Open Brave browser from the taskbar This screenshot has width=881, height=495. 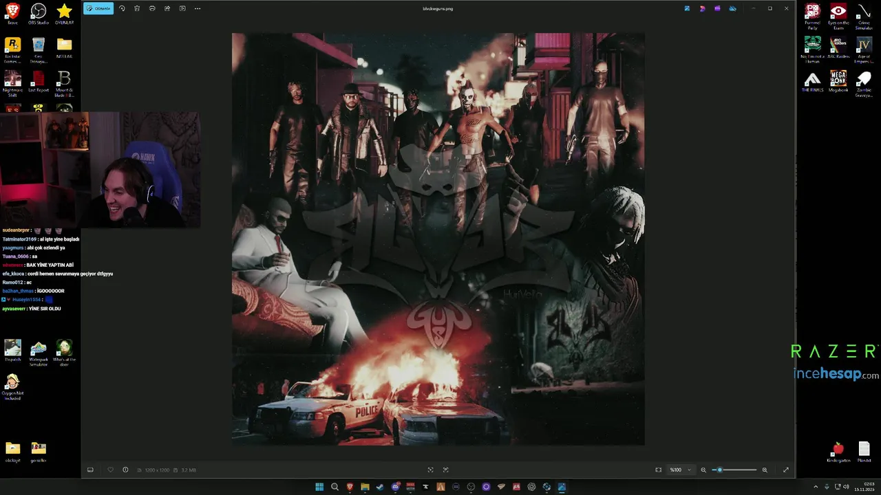[x=350, y=487]
